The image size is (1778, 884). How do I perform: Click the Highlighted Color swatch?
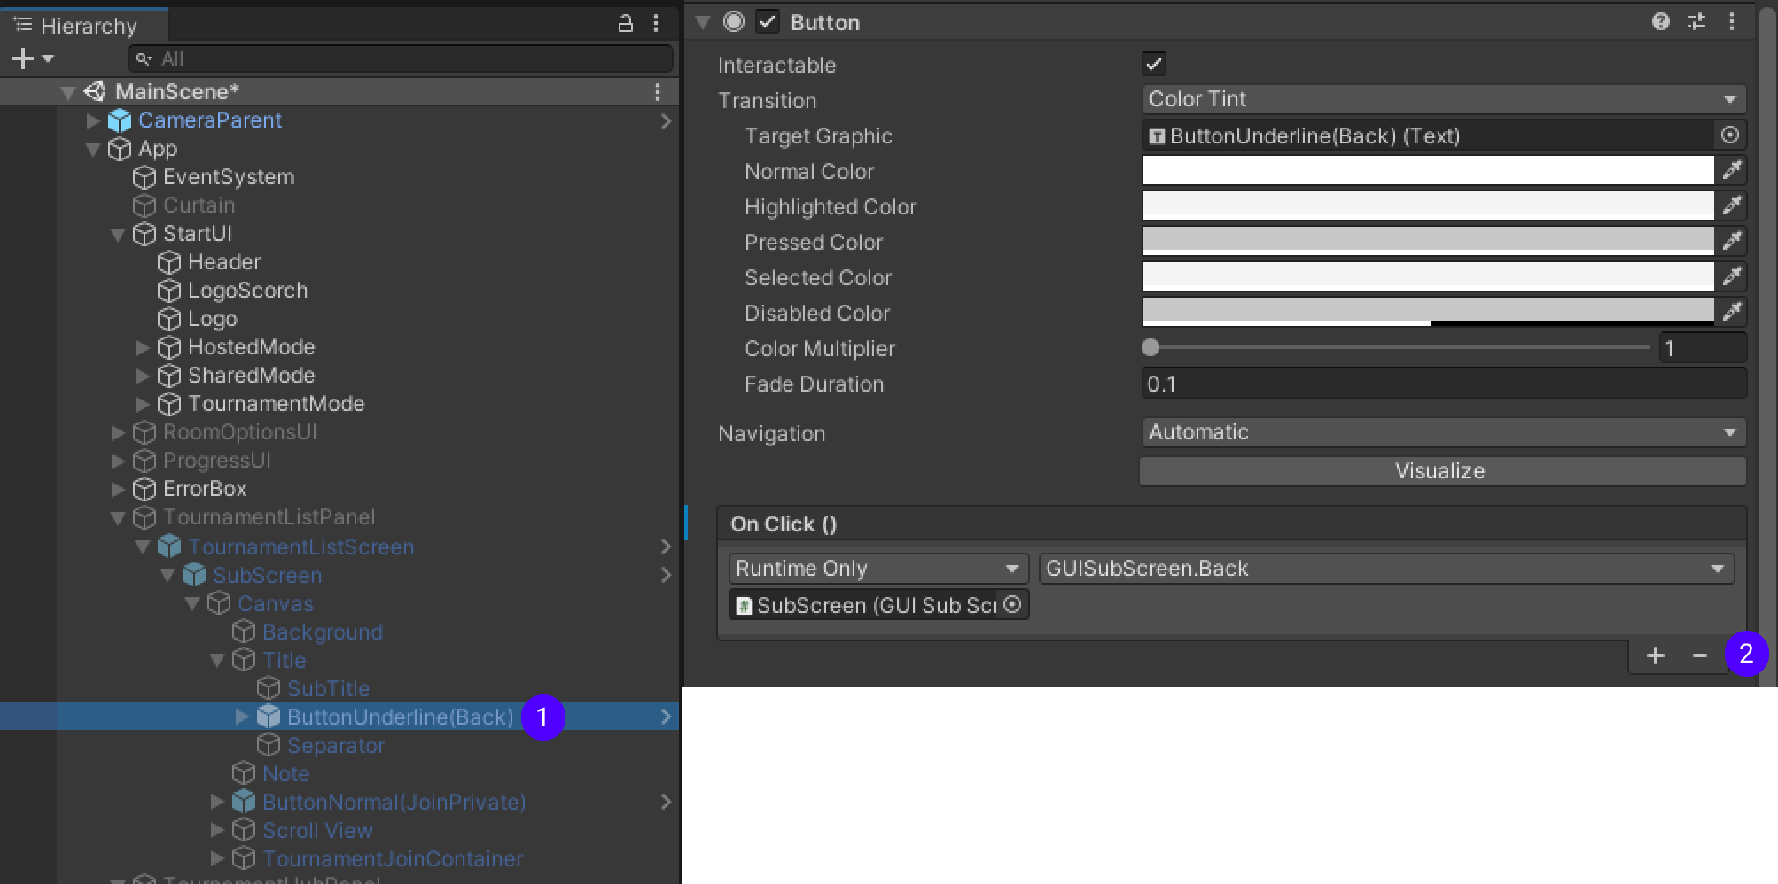[1427, 206]
